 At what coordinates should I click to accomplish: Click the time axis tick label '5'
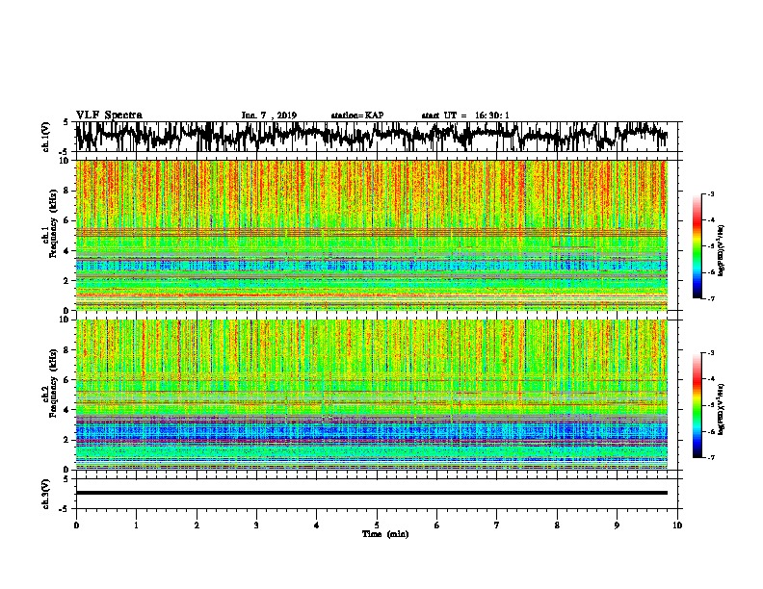pyautogui.click(x=377, y=525)
